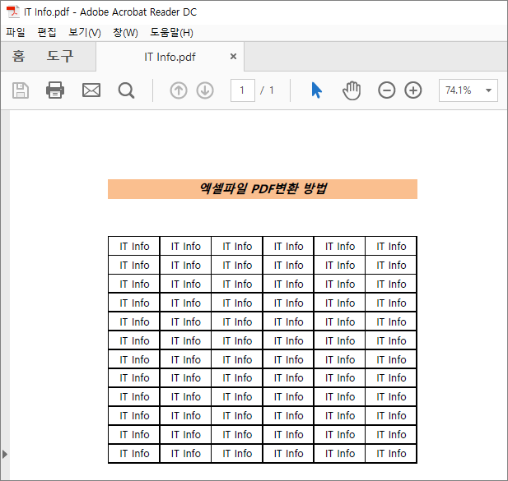Viewport: 508px width, 481px height.
Task: Click the top-left IT Info table cell
Action: pos(134,246)
